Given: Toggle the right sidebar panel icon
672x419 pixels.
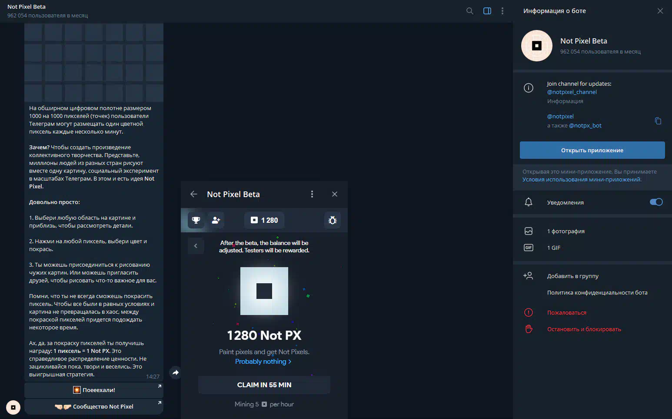Looking at the screenshot, I should coord(487,11).
